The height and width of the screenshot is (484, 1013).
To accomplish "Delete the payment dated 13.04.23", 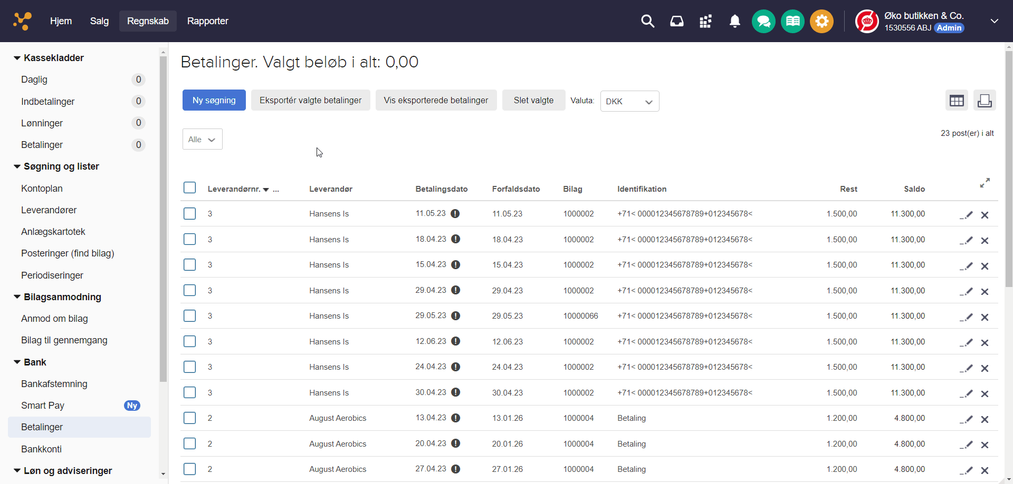I will pos(985,419).
